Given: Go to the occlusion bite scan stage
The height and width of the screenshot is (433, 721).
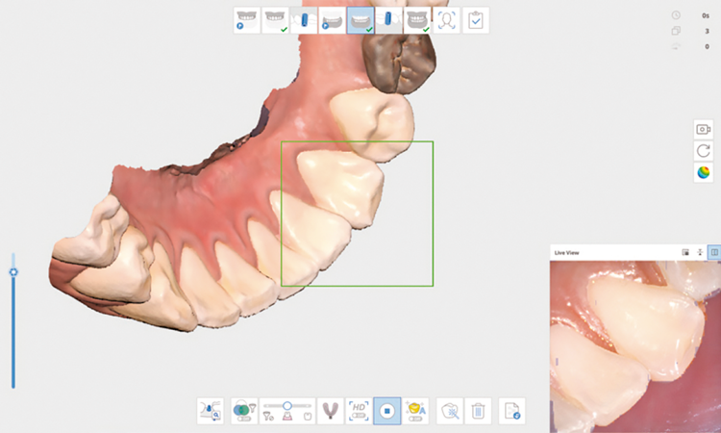Looking at the screenshot, I should coord(417,20).
